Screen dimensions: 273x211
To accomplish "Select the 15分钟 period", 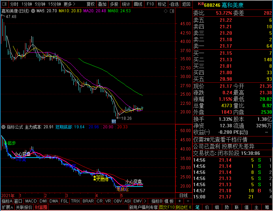I will [54, 4].
